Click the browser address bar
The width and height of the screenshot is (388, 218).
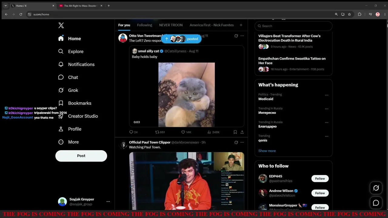point(182,14)
